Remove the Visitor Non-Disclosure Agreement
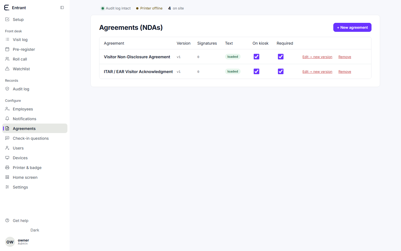 pyautogui.click(x=345, y=57)
